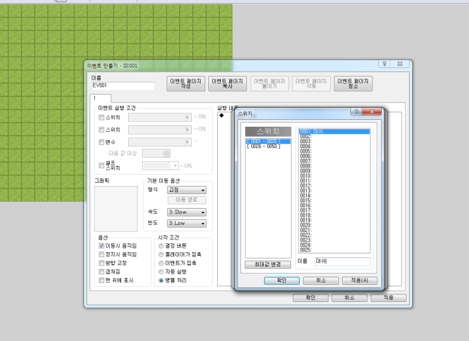Open the 속도 dropdown showing 3: Slow
The height and width of the screenshot is (341, 469).
click(x=187, y=212)
